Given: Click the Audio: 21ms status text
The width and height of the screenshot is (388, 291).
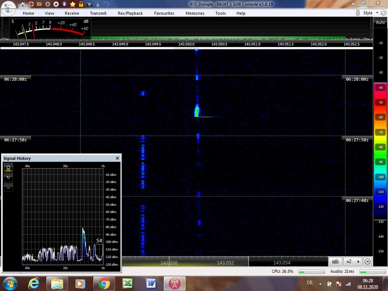Looking at the screenshot, I should coord(342,271).
